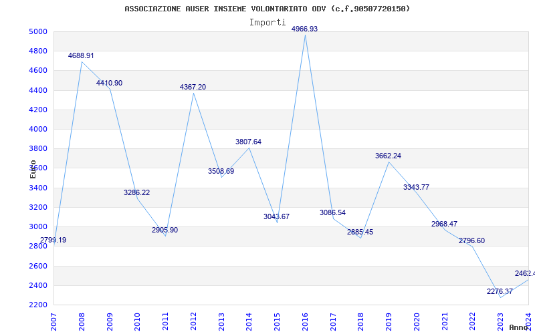
Task: Select the 2905.90 data label
Action: (165, 230)
